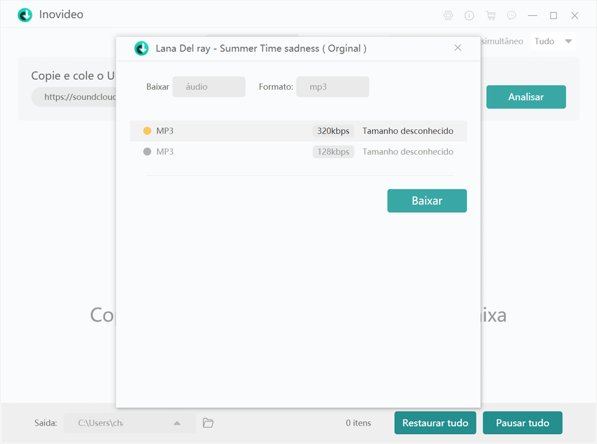Click the logo icon in the dialog header
597x444 pixels.
click(x=142, y=48)
